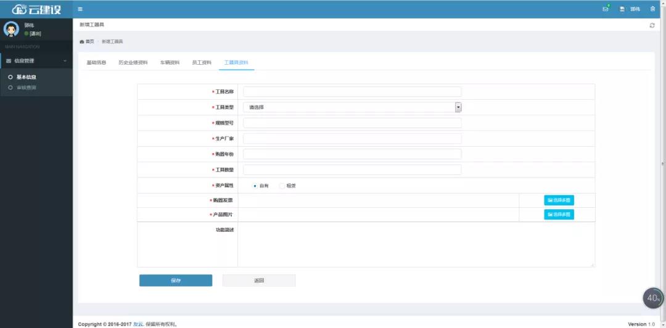Click the home icon at top right

pyautogui.click(x=652, y=9)
